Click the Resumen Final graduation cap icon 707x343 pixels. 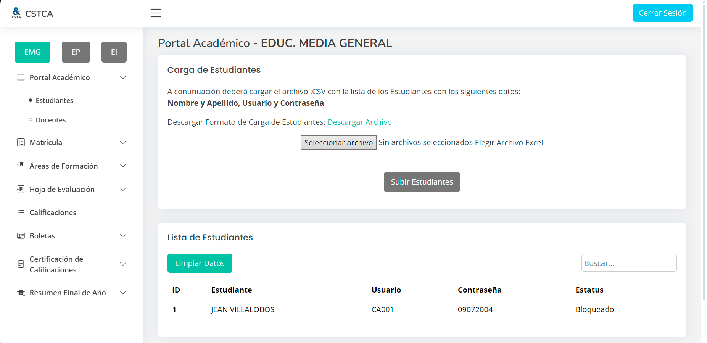(x=21, y=293)
